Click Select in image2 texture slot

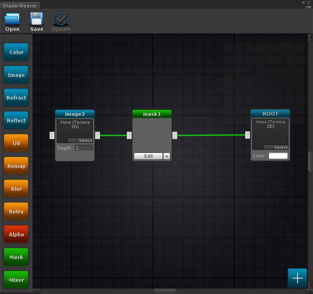80,140
